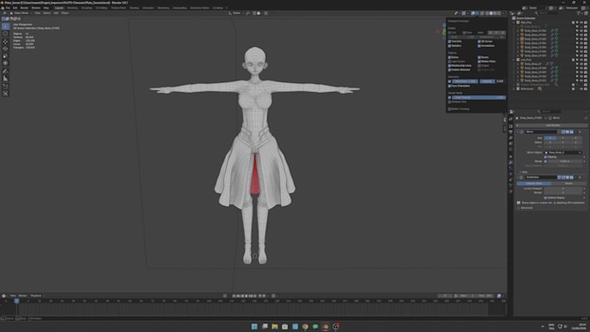The height and width of the screenshot is (332, 590).
Task: Toggle Relationship Lines overlay checkbox
Action: point(449,66)
